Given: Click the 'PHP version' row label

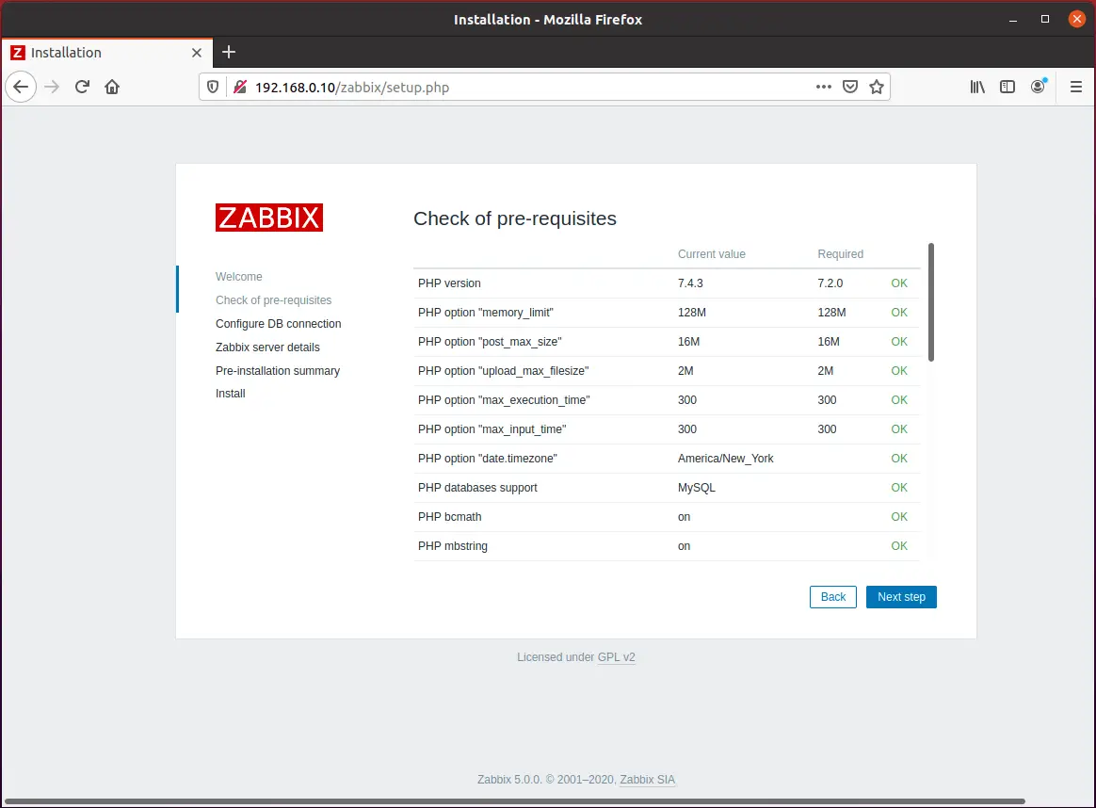Looking at the screenshot, I should (x=449, y=283).
